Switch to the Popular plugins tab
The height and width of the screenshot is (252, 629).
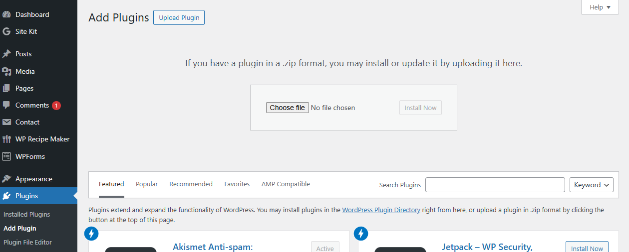(x=147, y=184)
